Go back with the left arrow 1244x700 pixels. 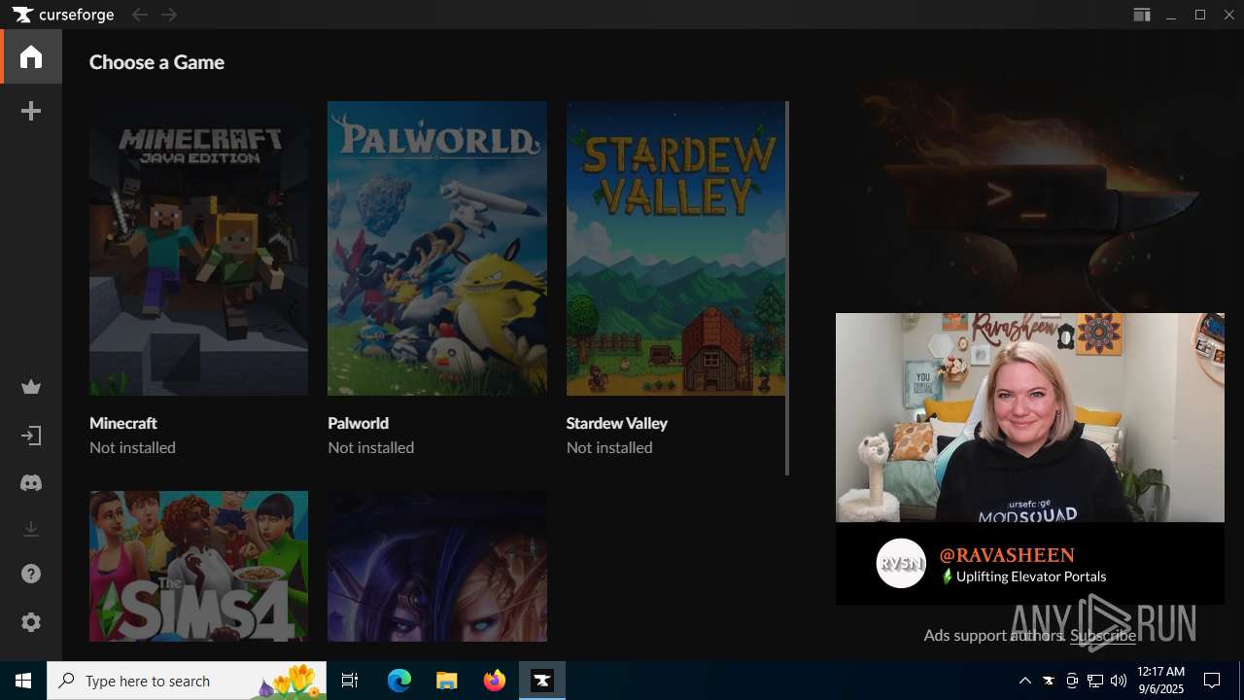tap(140, 15)
